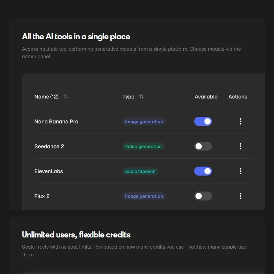Click the 'Scale freely with no seat limits' description

coord(134,251)
